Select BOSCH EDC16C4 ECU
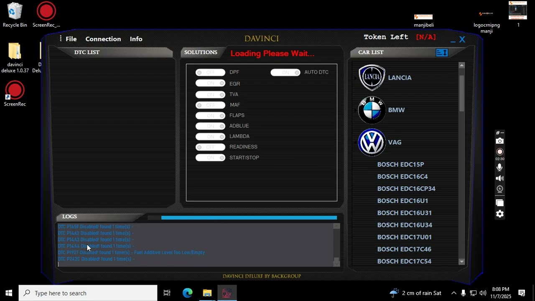 403,176
